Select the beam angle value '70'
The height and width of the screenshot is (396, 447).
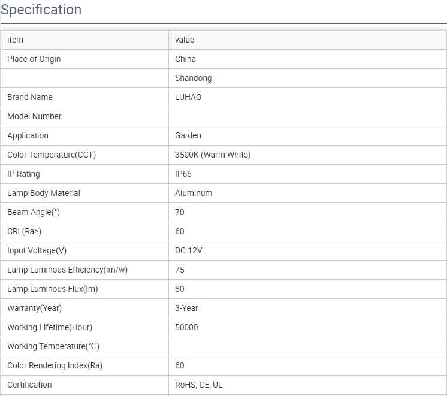pos(180,213)
